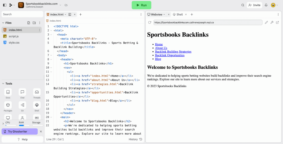Collapse the Files section
Image resolution: width=283 pixels, height=144 pixels.
click(3, 23)
